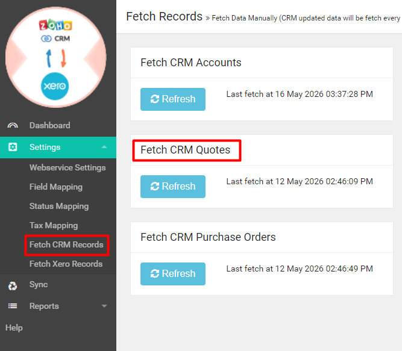Go to Status Mapping
Screen dimensions: 402x351
(x=59, y=206)
